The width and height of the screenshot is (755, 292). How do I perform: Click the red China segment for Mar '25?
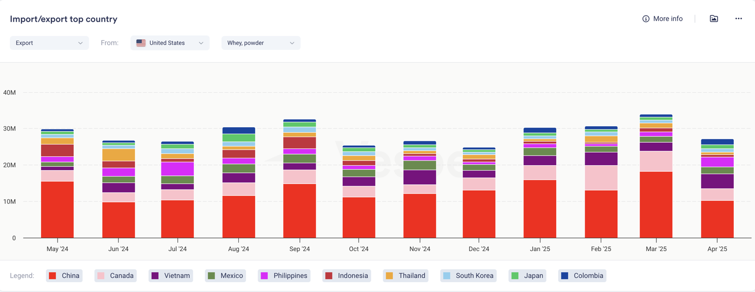pos(656,205)
